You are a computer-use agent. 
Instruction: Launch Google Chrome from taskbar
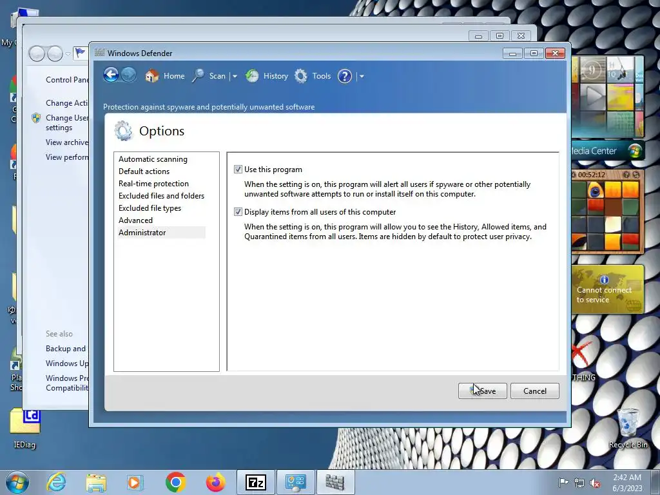[175, 482]
